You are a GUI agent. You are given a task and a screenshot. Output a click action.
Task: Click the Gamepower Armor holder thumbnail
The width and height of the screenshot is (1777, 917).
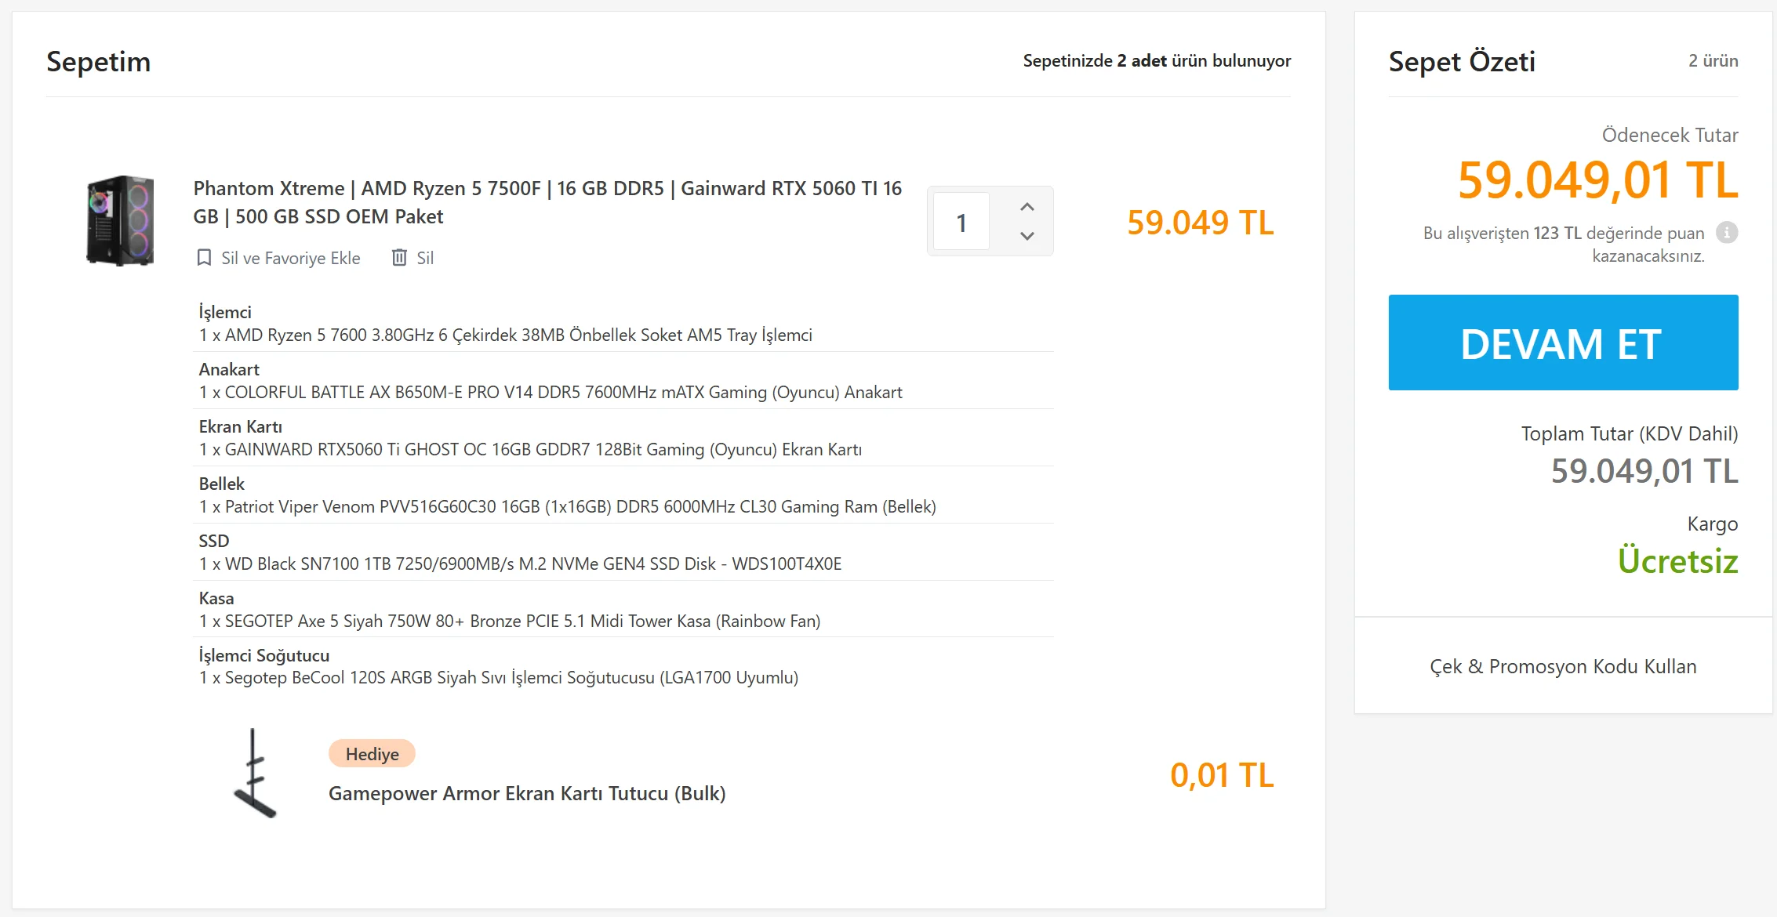(255, 774)
